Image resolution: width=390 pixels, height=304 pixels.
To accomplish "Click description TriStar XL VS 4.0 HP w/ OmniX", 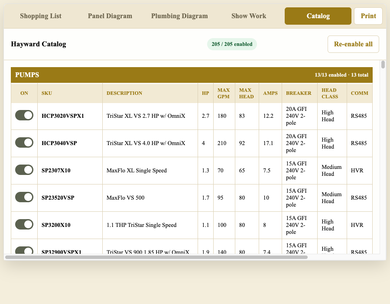I will (x=146, y=143).
